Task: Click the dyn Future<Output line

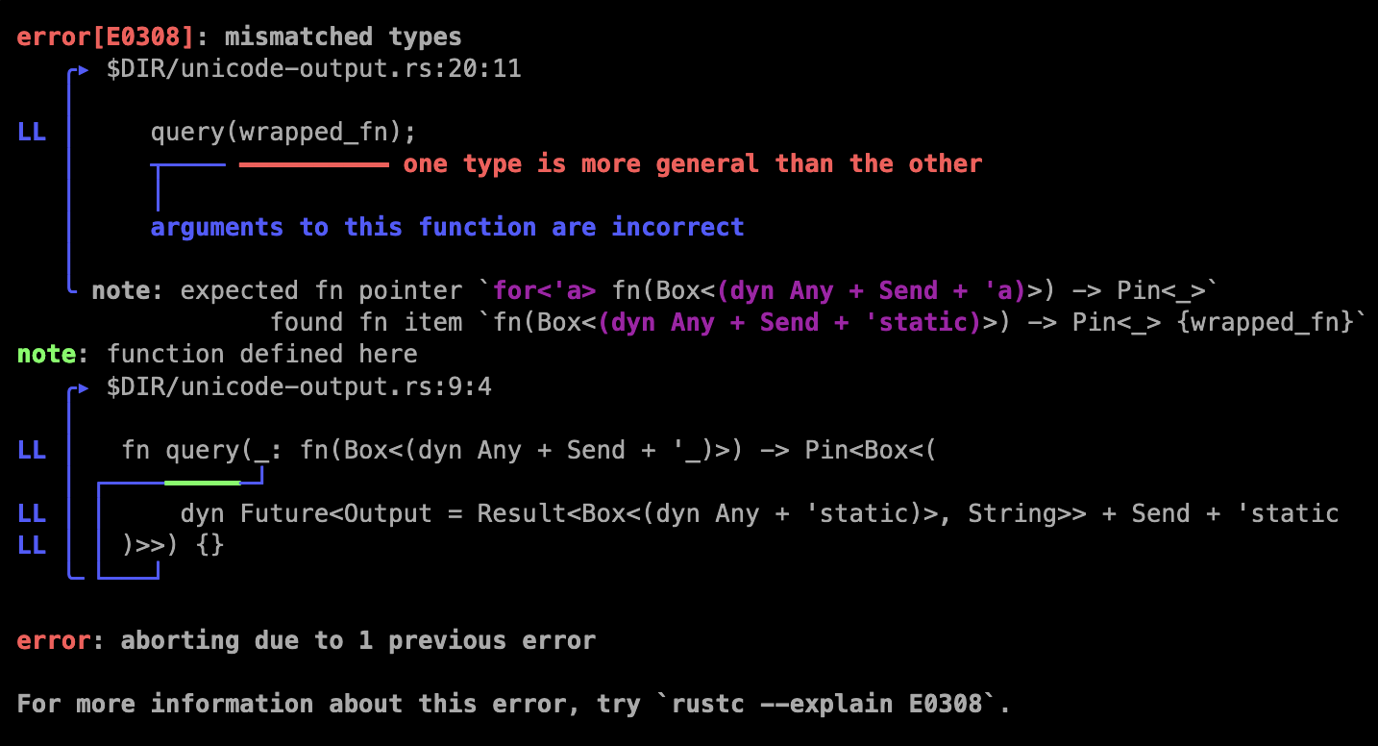Action: pyautogui.click(x=759, y=513)
